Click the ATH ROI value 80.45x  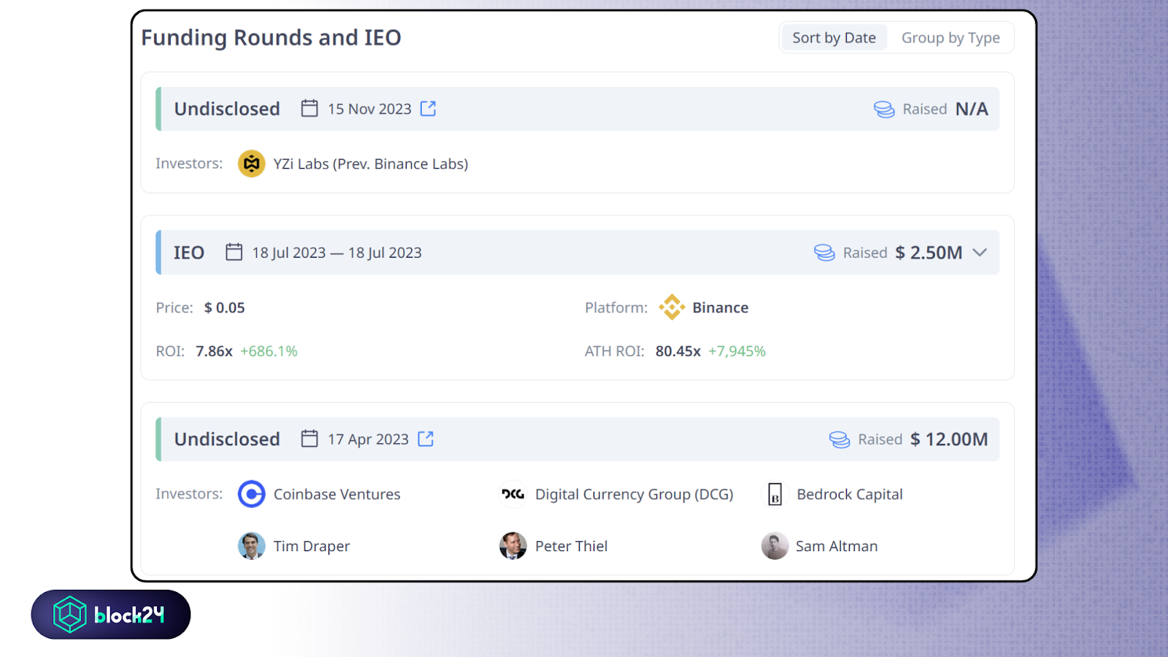(678, 351)
